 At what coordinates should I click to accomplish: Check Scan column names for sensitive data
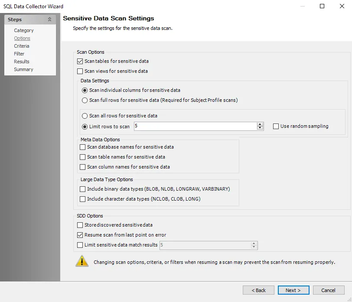83,167
